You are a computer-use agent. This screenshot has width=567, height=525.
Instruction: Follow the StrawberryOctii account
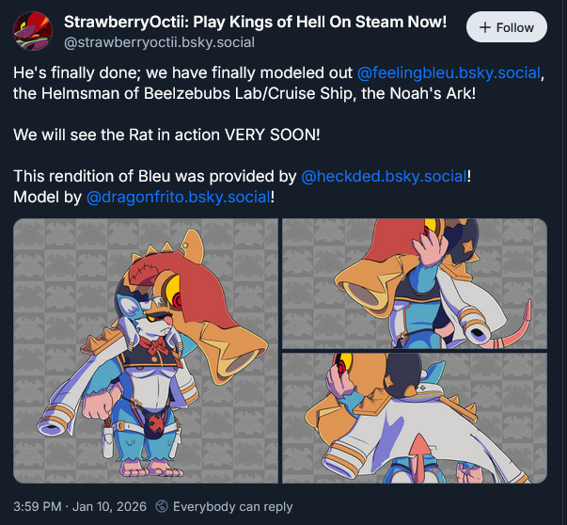pyautogui.click(x=507, y=27)
